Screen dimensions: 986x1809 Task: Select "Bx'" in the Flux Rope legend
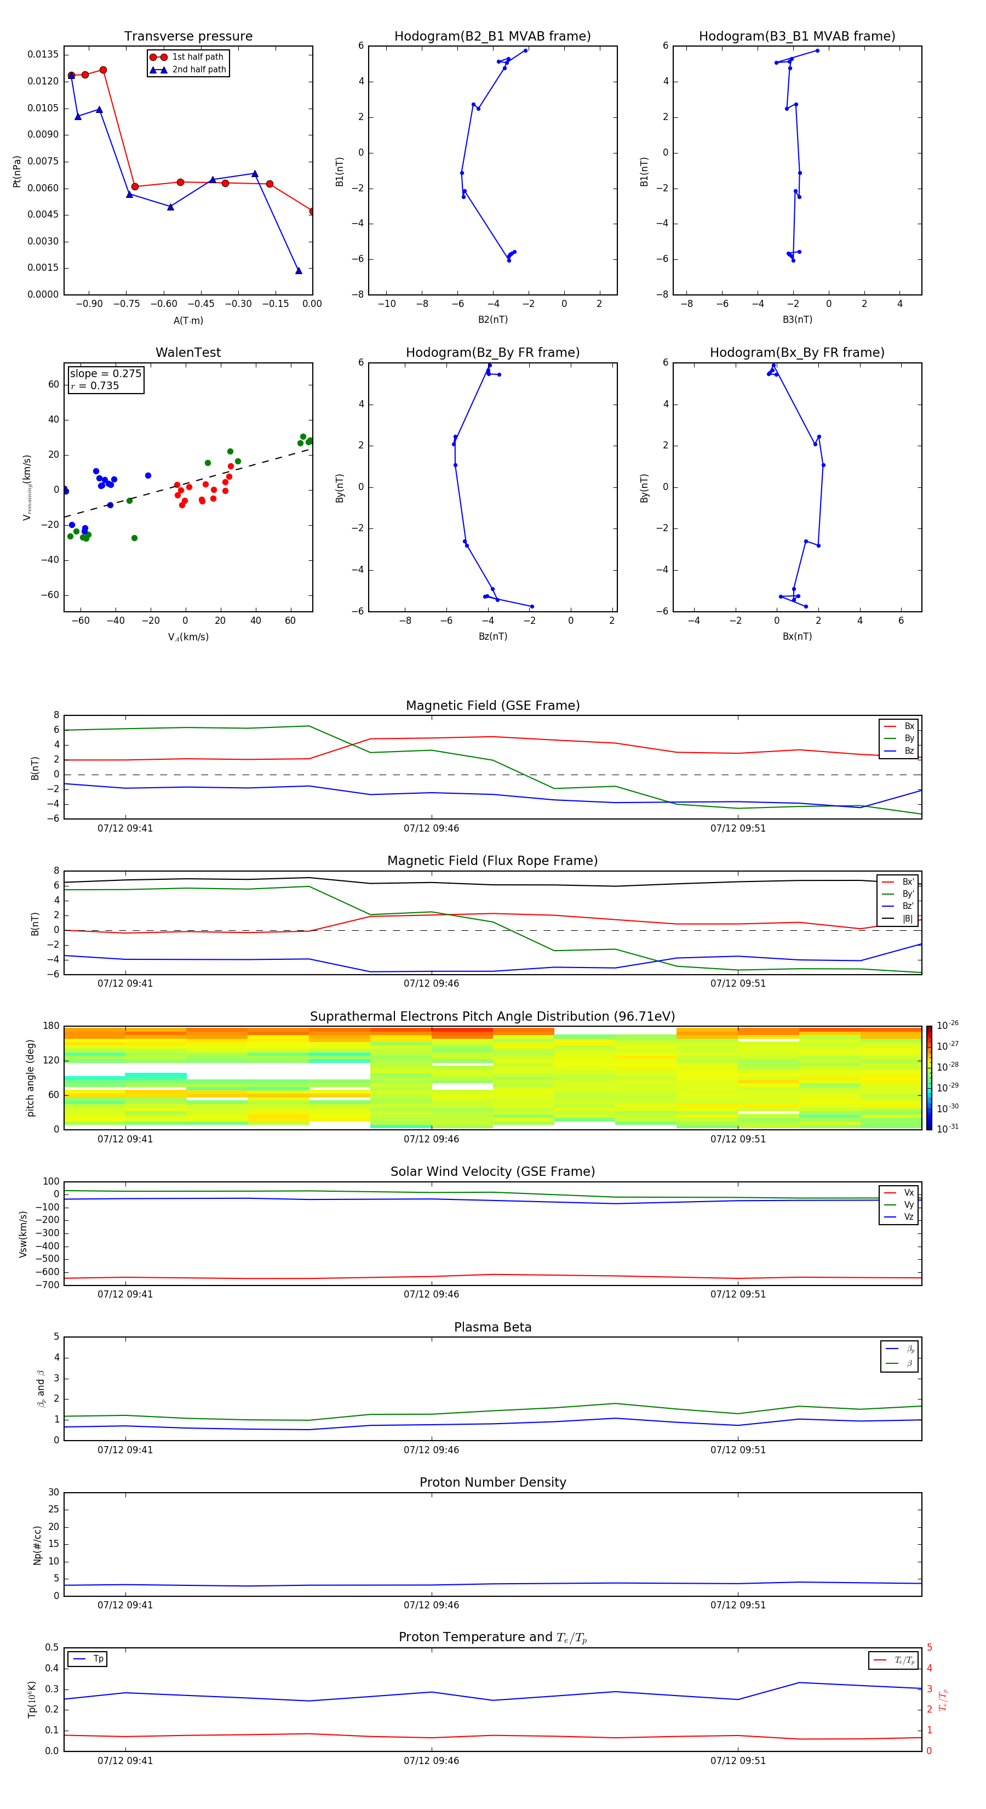pos(898,882)
